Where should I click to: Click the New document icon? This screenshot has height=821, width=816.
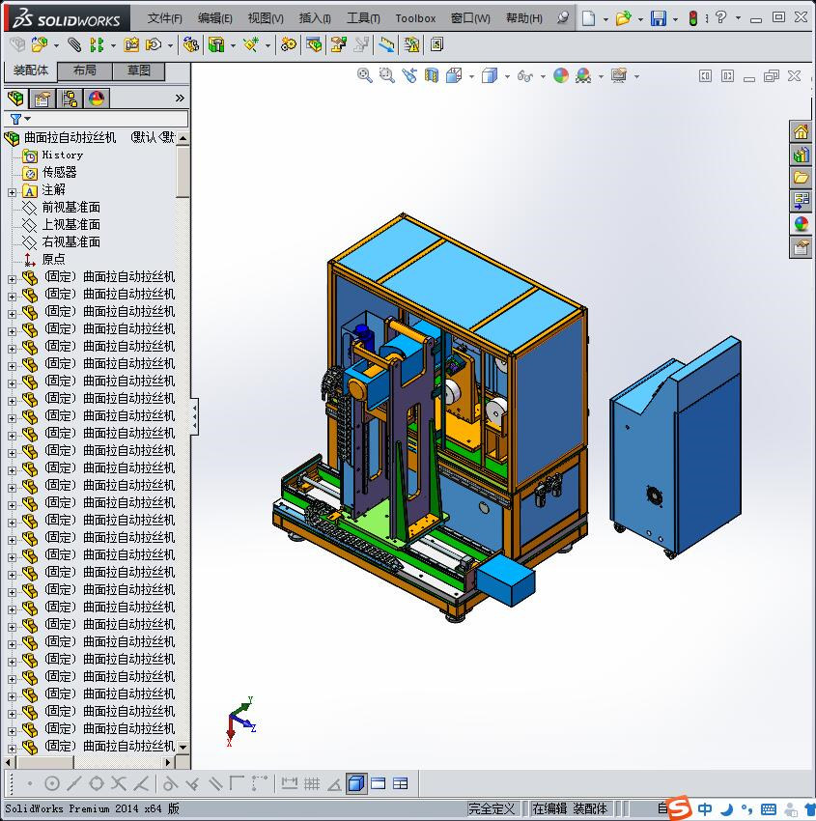point(589,18)
